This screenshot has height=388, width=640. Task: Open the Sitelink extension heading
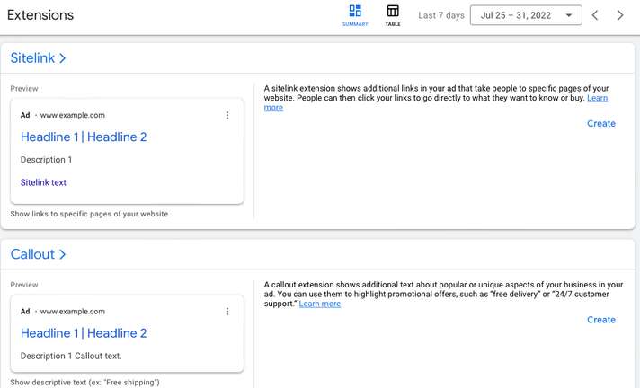(x=32, y=58)
